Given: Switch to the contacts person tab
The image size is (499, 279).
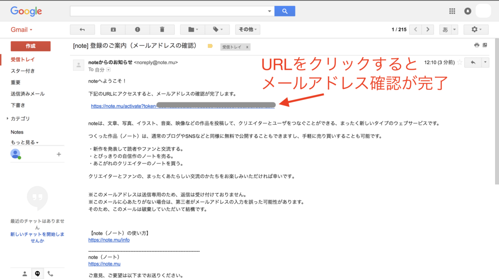Looking at the screenshot, I should 24,274.
